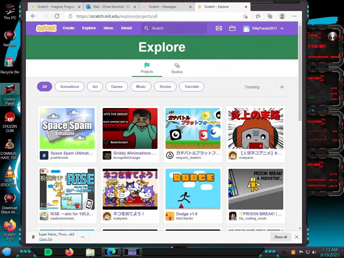Open browser Favorites star icon
The width and height of the screenshot is (344, 258).
[x=258, y=16]
